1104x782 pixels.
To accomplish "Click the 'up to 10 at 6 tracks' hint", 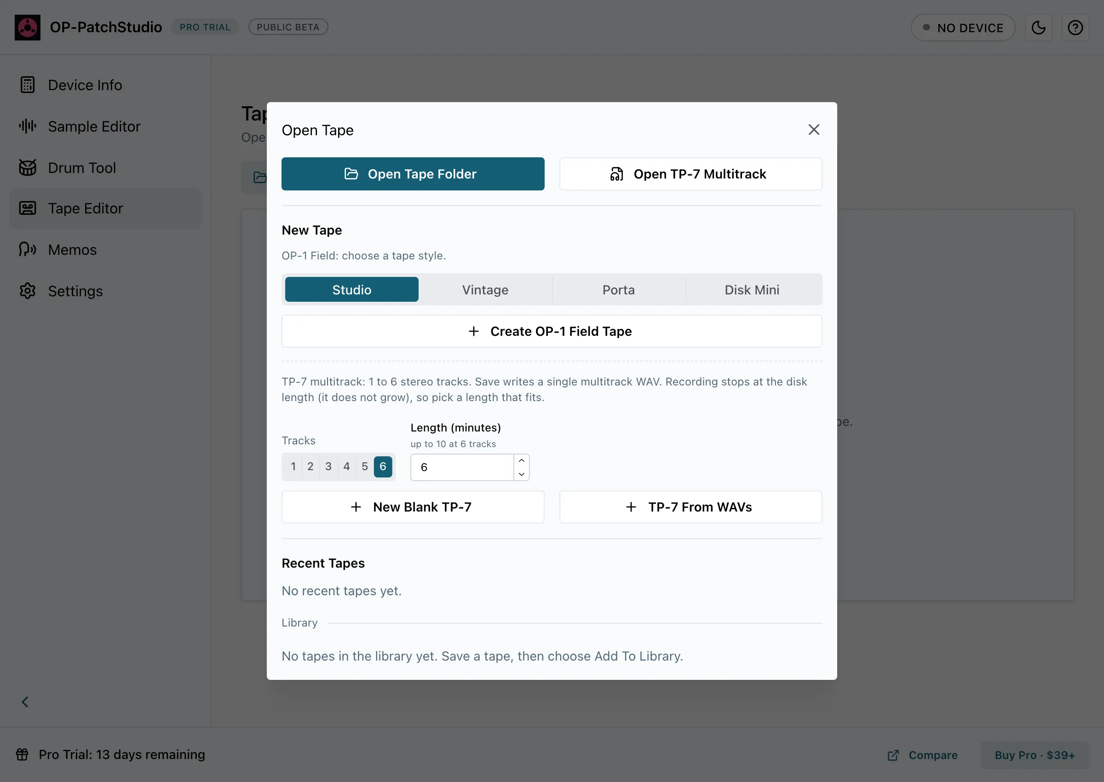I will 453,444.
